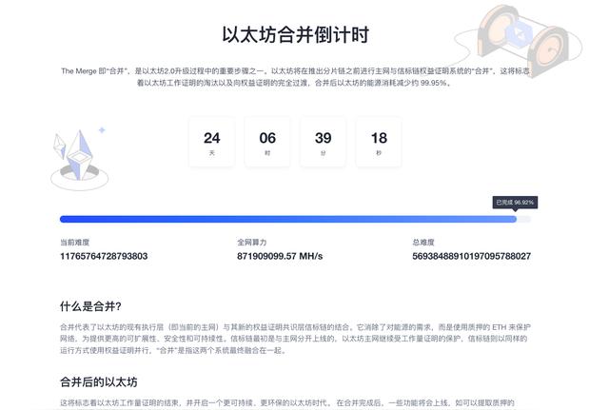609x410 pixels.
Task: Click the The Merge intro paragraph
Action: (x=295, y=77)
